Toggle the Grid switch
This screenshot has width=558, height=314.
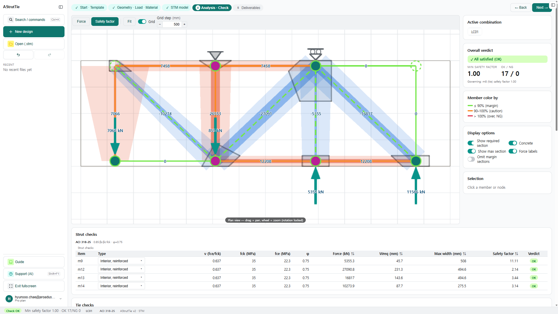(x=142, y=22)
